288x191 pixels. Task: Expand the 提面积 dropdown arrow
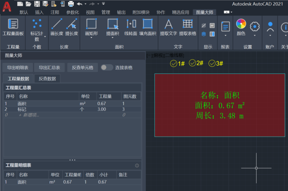113,38
